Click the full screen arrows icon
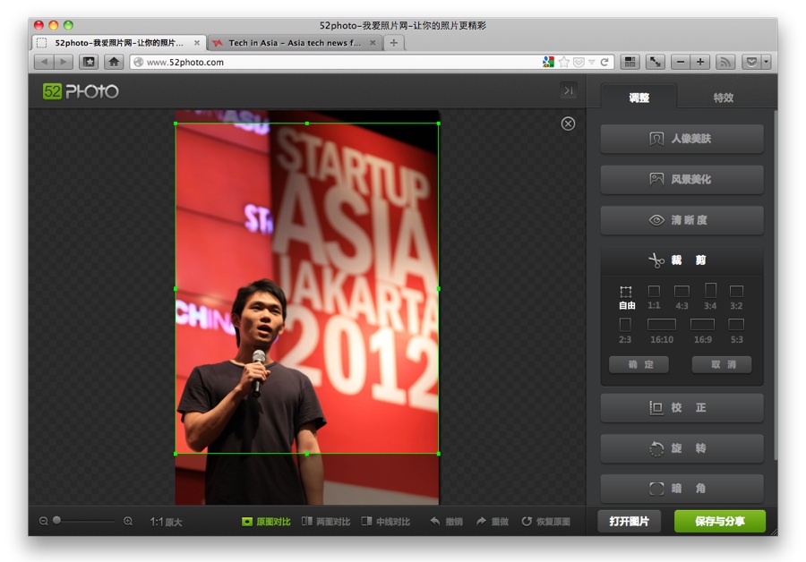The width and height of the screenshot is (806, 562). point(656,62)
